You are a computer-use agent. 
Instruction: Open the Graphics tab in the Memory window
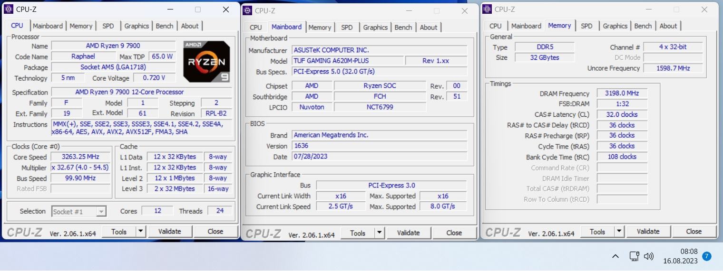(x=615, y=26)
